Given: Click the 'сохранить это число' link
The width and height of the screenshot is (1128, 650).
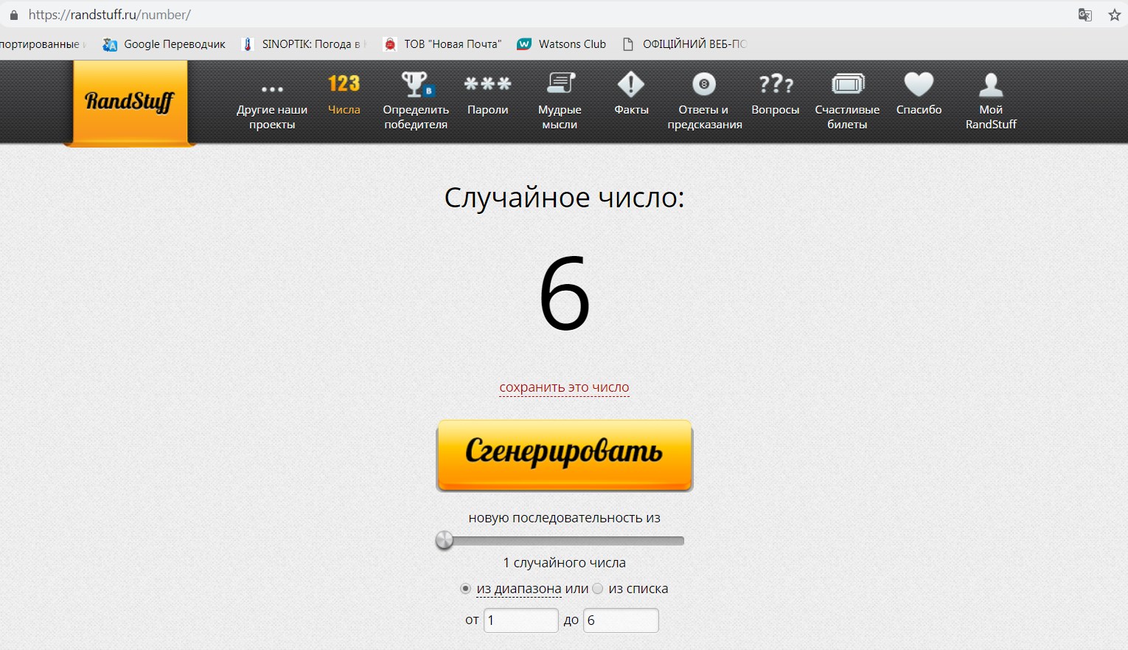Looking at the screenshot, I should (x=564, y=387).
